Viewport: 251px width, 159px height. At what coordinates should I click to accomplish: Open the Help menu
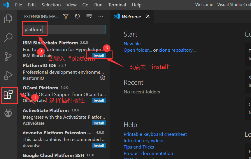136,5
